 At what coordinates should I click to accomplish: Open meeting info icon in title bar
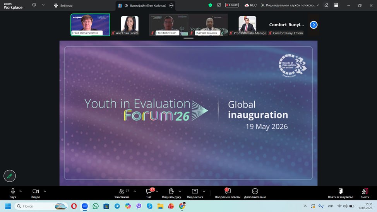click(34, 5)
